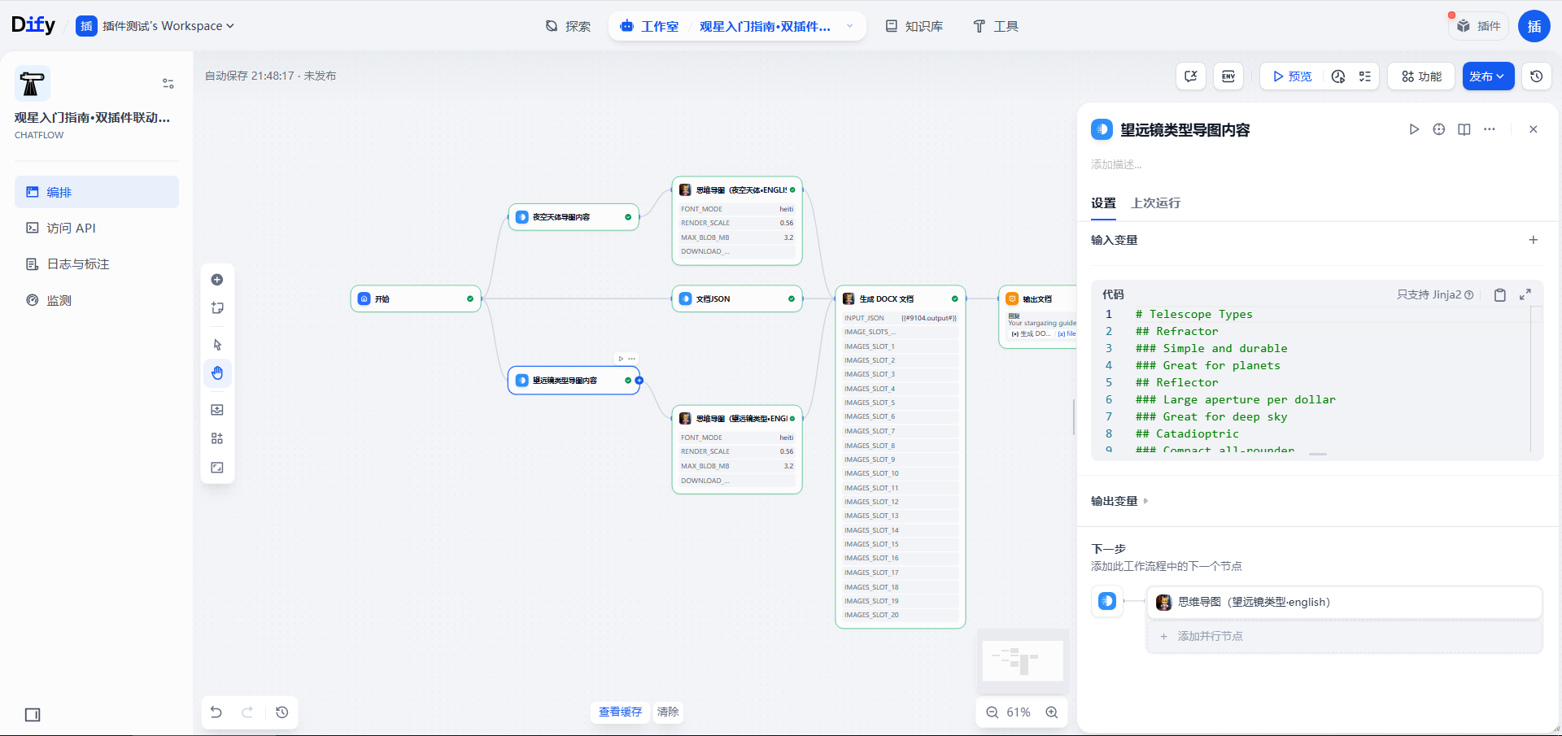The image size is (1562, 736).
Task: Expand the 输出变量 section
Action: coord(1119,501)
